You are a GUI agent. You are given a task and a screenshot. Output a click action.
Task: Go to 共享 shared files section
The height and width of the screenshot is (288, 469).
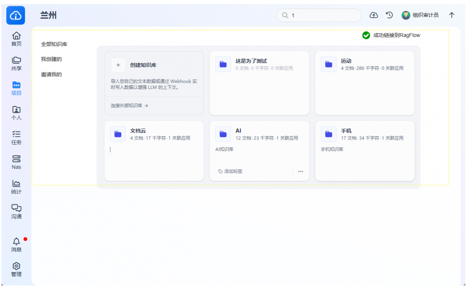coord(16,64)
